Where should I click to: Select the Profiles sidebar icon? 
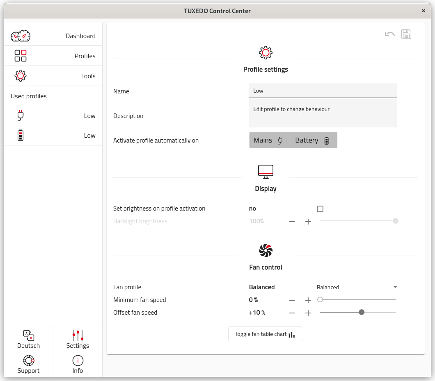coord(20,56)
